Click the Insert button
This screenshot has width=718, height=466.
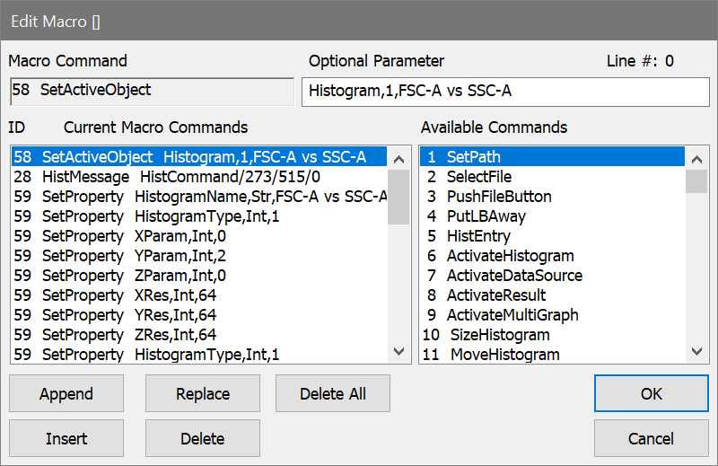pos(66,438)
